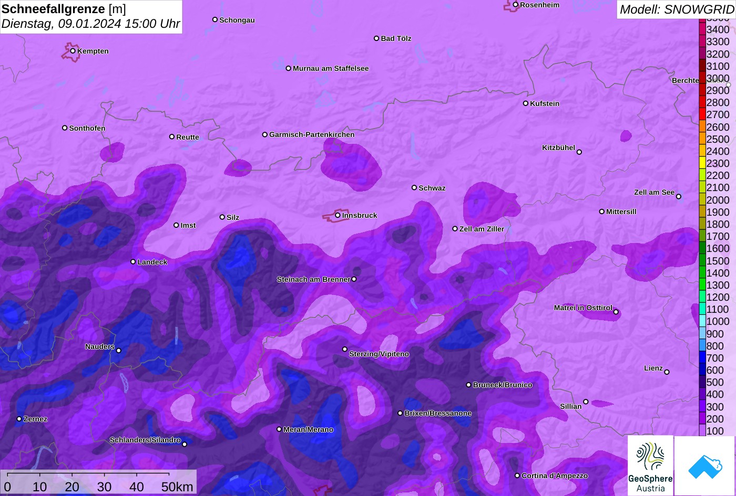Click the Garmisch-Partenkirchen label
The image size is (736, 496).
click(x=312, y=134)
